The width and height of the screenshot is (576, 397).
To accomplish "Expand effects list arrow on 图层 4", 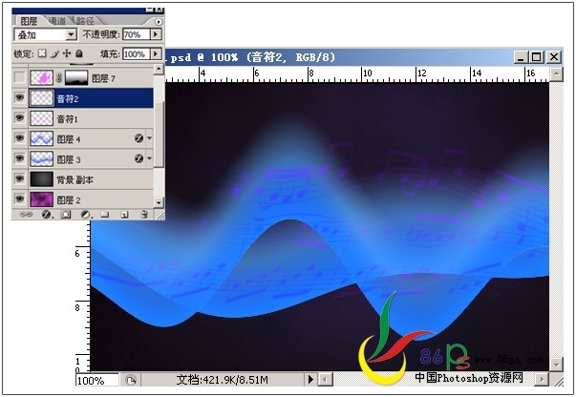I will 149,138.
